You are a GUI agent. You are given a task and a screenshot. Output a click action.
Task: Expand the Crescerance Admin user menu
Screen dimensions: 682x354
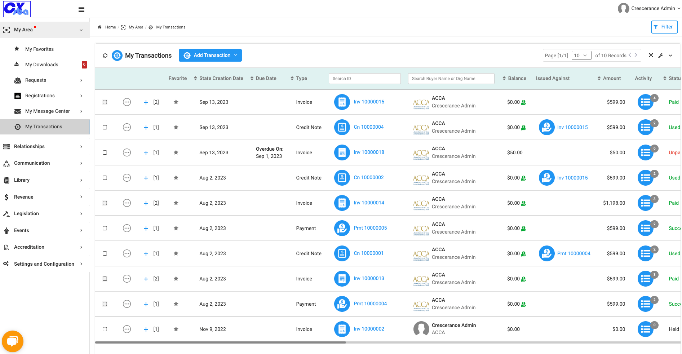pyautogui.click(x=649, y=8)
